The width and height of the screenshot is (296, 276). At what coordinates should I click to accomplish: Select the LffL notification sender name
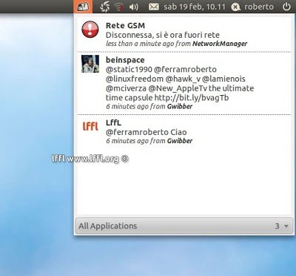click(x=113, y=122)
